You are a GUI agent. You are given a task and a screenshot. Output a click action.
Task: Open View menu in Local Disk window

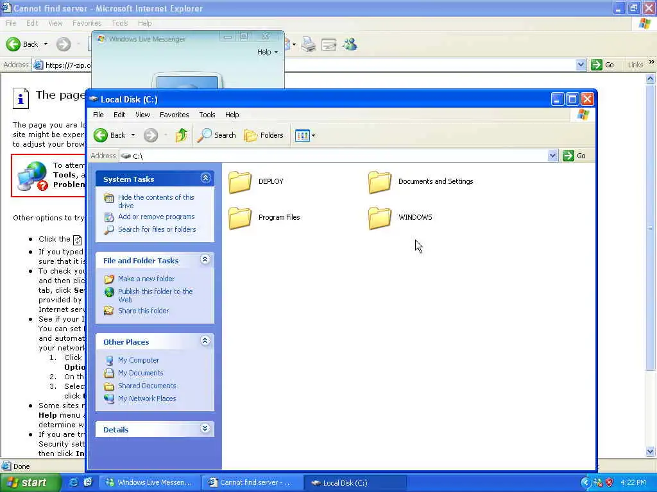pyautogui.click(x=142, y=115)
